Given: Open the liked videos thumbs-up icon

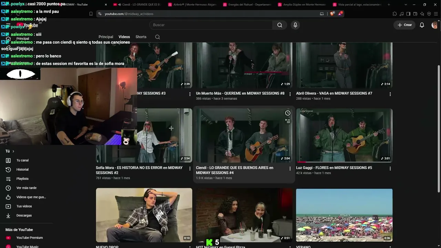Looking at the screenshot, I should [8, 197].
